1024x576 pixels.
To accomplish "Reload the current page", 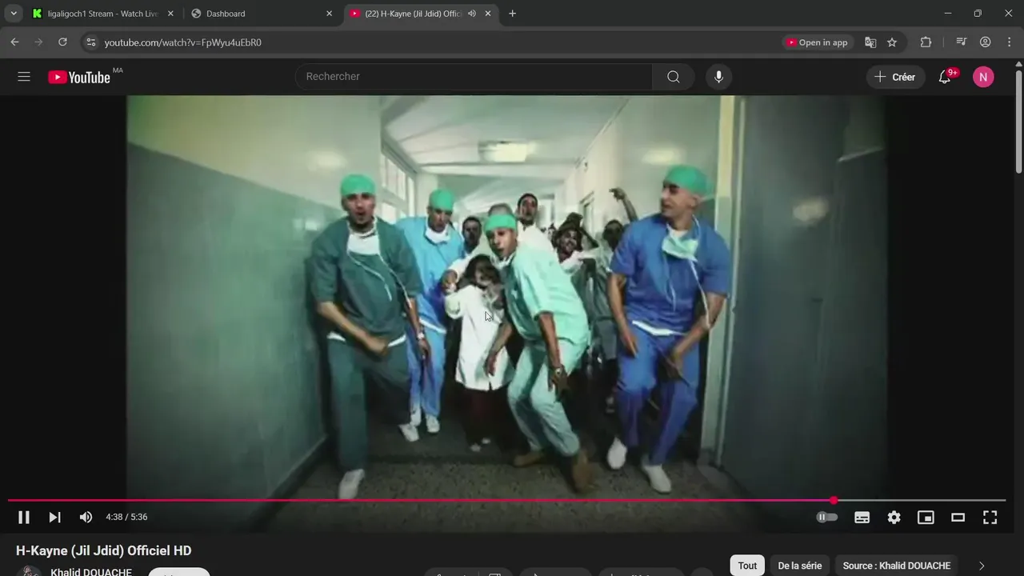I will [62, 42].
